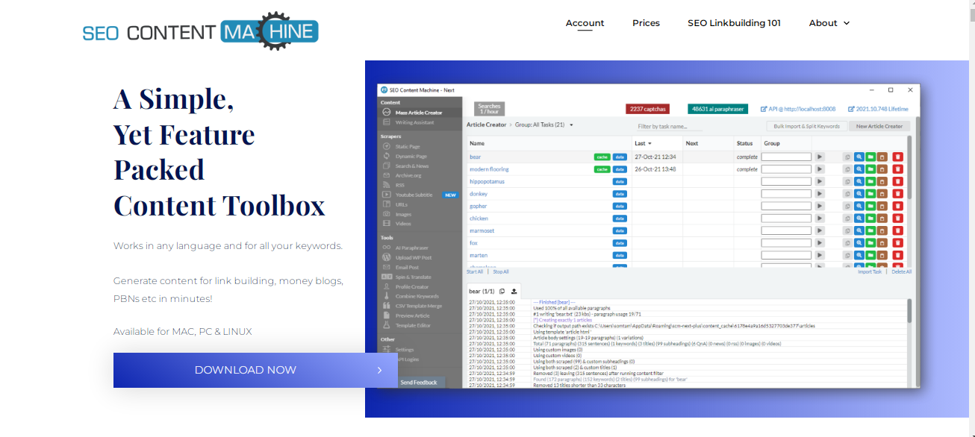This screenshot has height=437, width=975.
Task: Delete the bear task with trash icon
Action: point(898,157)
